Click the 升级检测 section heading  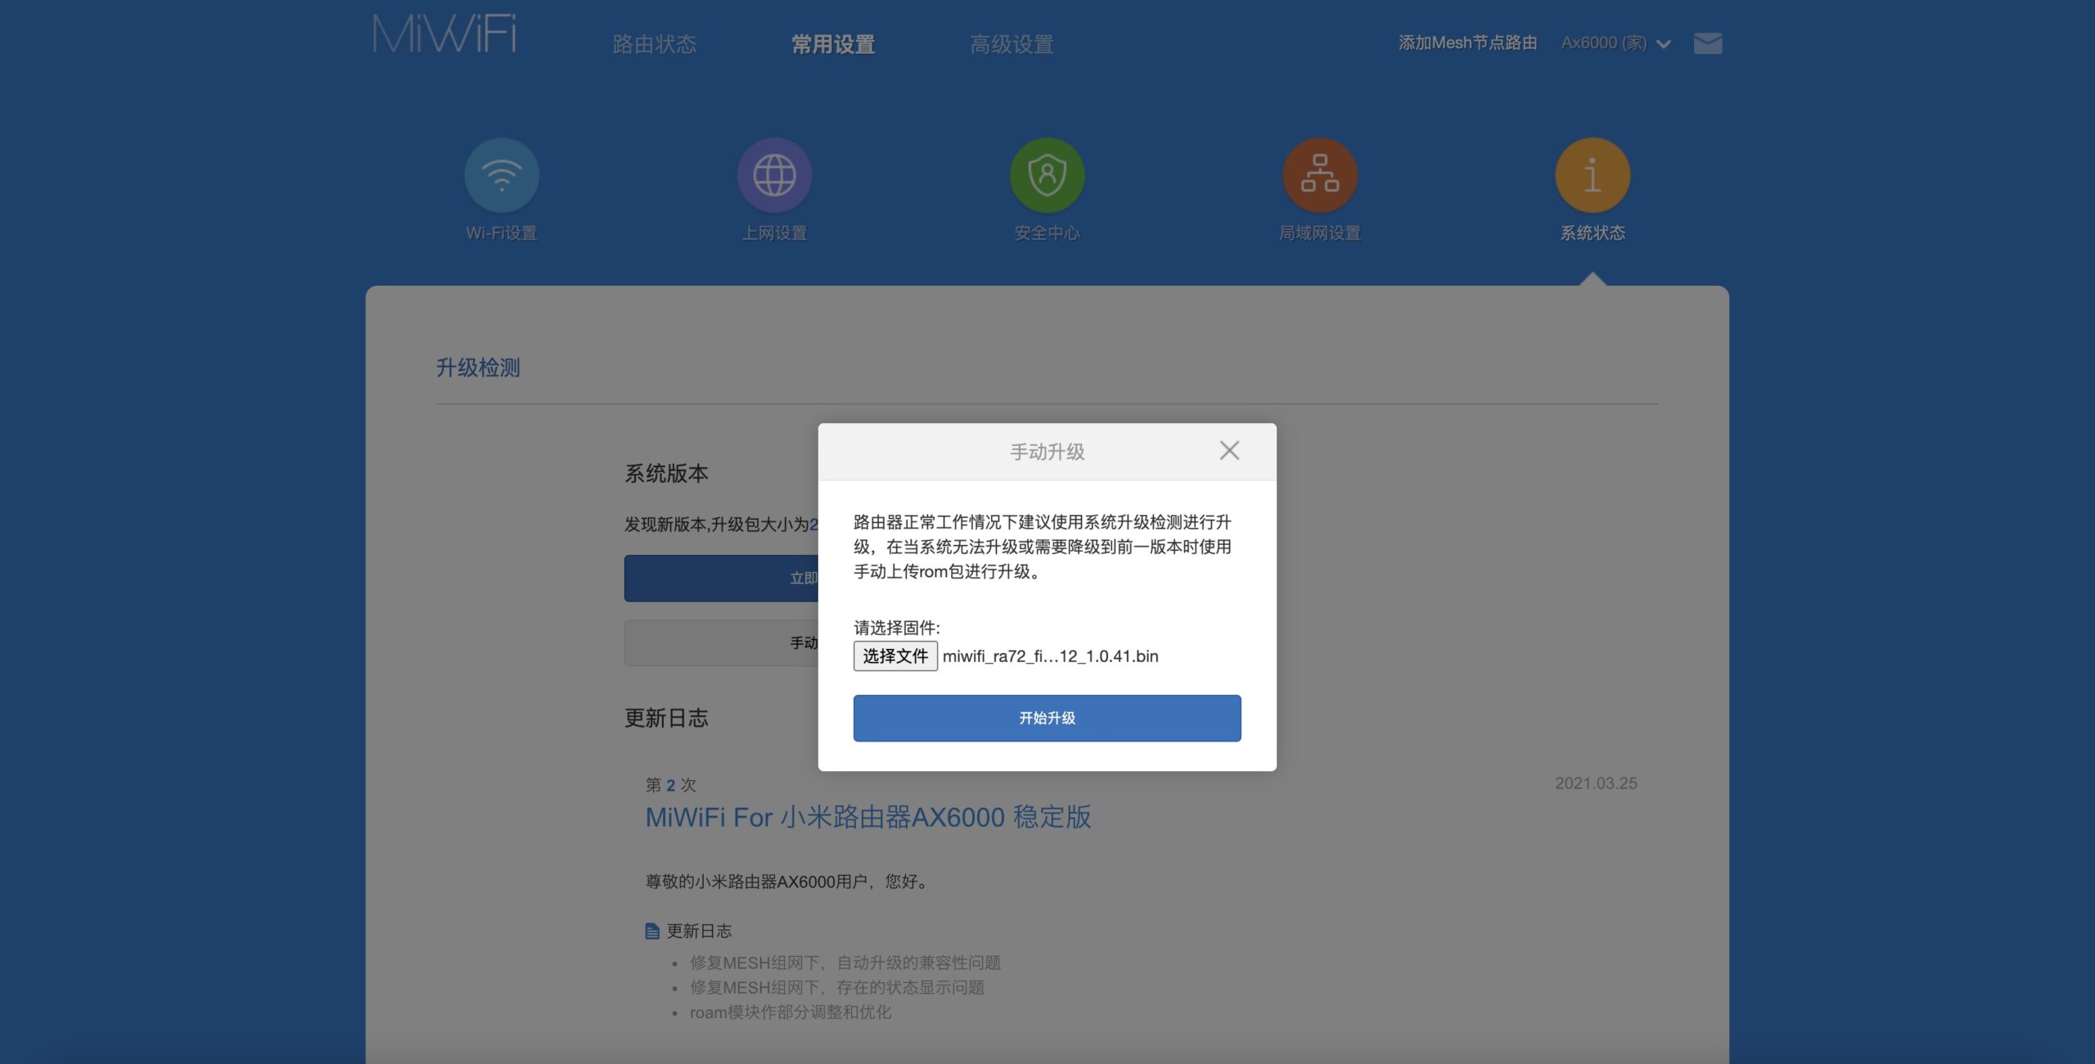(478, 367)
